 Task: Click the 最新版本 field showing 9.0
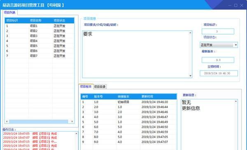(x=218, y=60)
